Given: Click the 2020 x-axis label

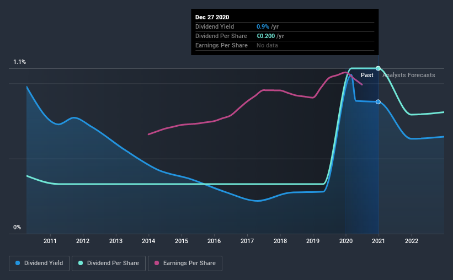Looking at the screenshot, I should pos(346,241).
